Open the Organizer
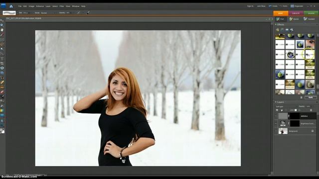Image resolution: width=319 pixels, height=179 pixels. click(297, 6)
